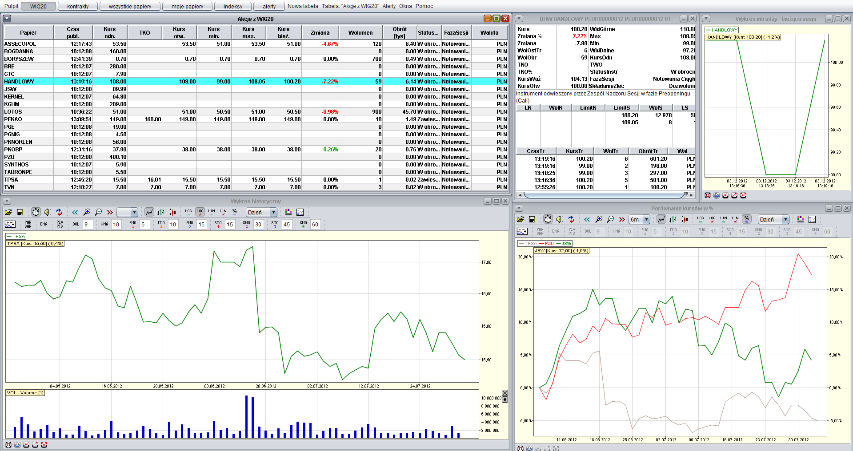This screenshot has width=853, height=451.
Task: Sort table by Zmiana column header
Action: 320,33
